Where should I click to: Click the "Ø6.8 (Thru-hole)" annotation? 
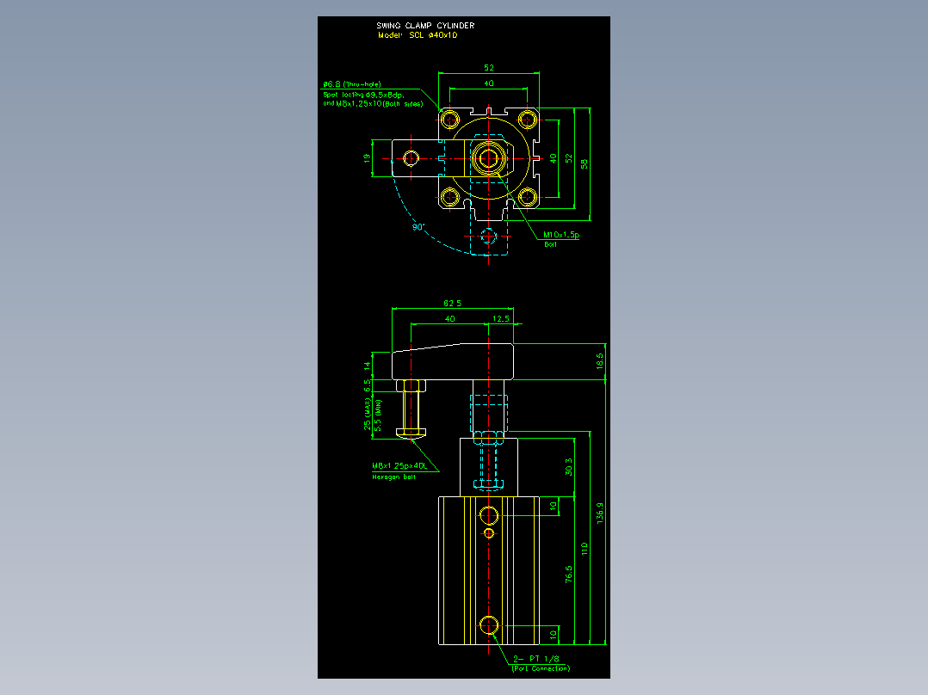click(x=351, y=84)
